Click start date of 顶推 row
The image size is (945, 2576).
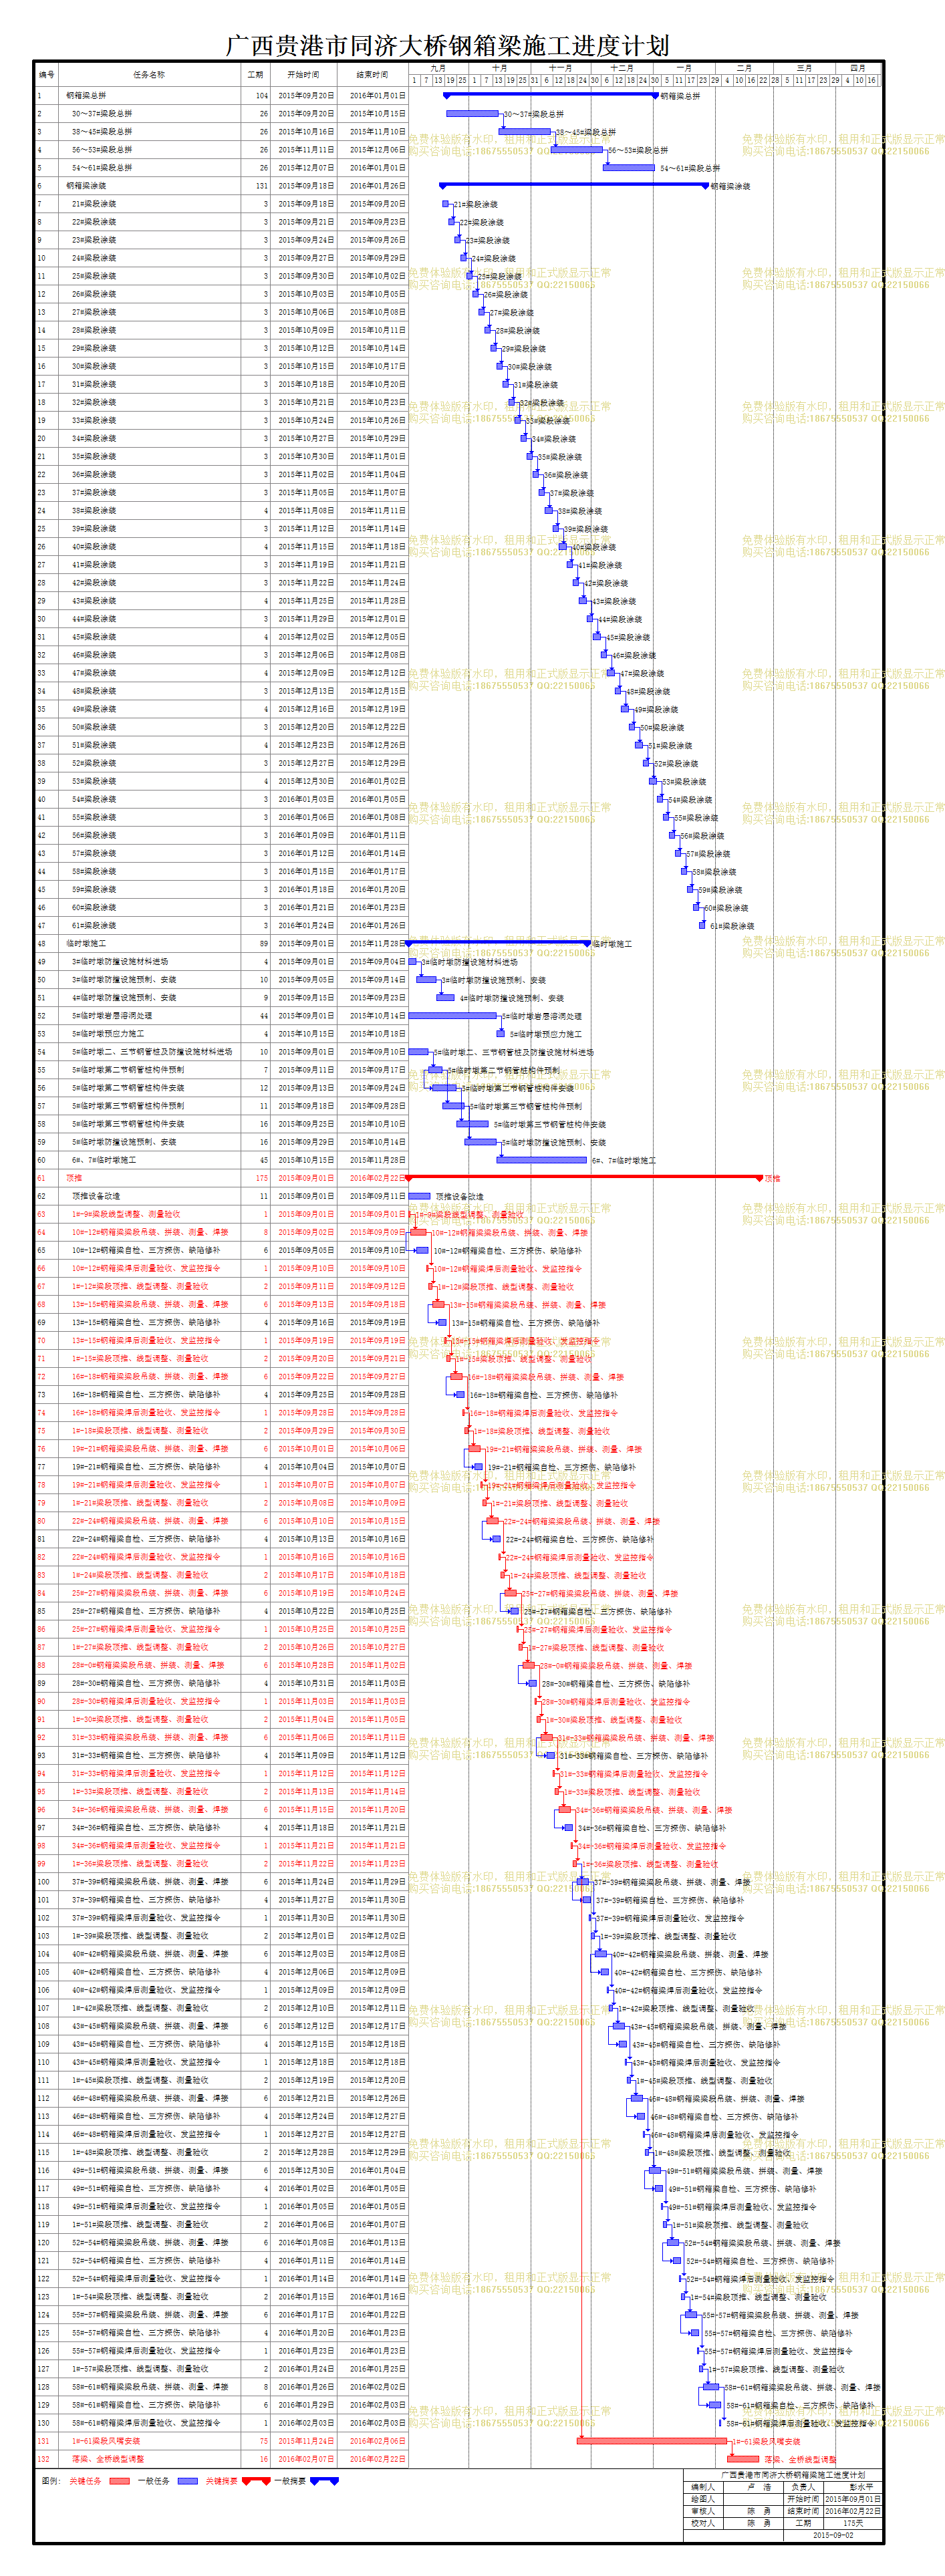[306, 1178]
